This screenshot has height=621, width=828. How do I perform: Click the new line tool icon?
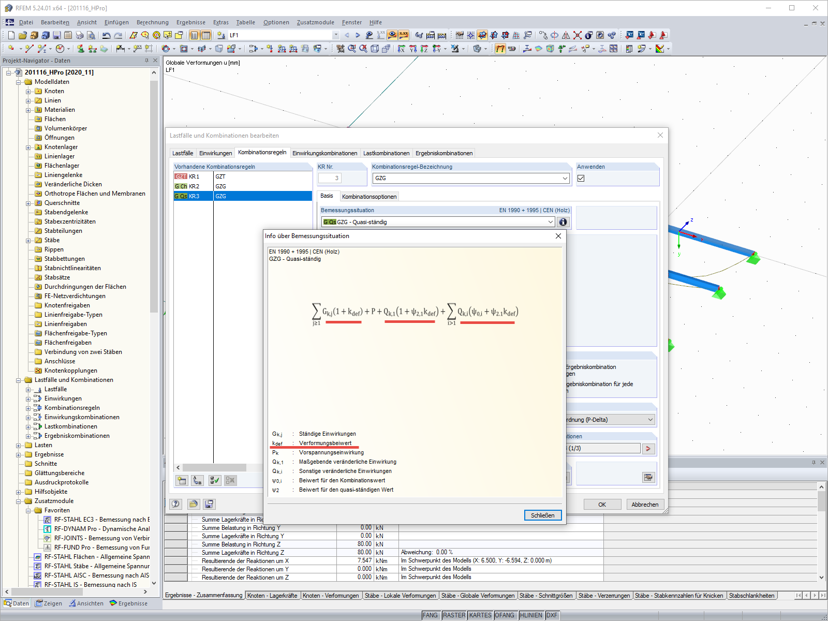29,49
